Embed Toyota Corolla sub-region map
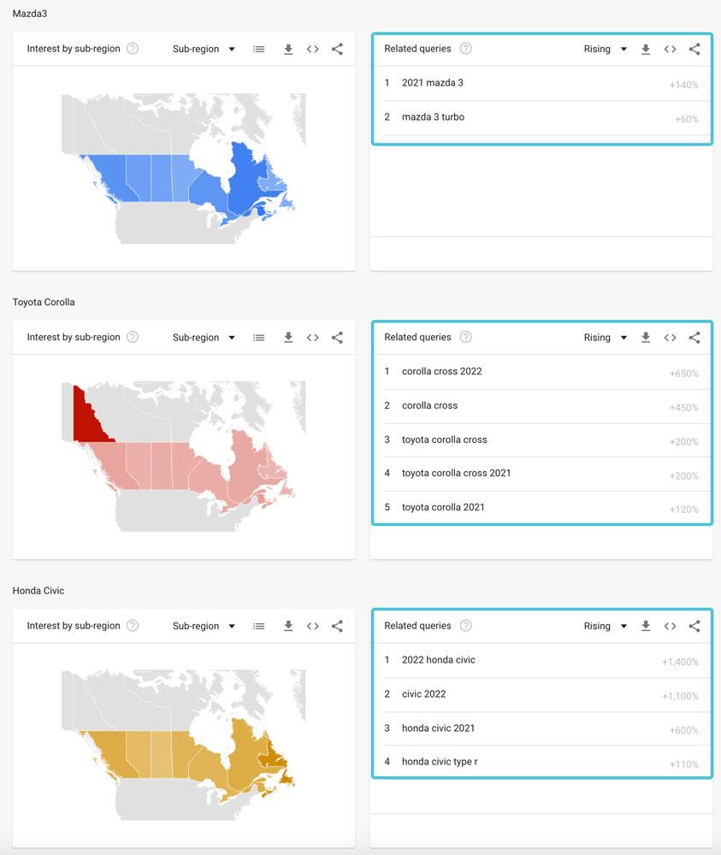 [x=313, y=338]
